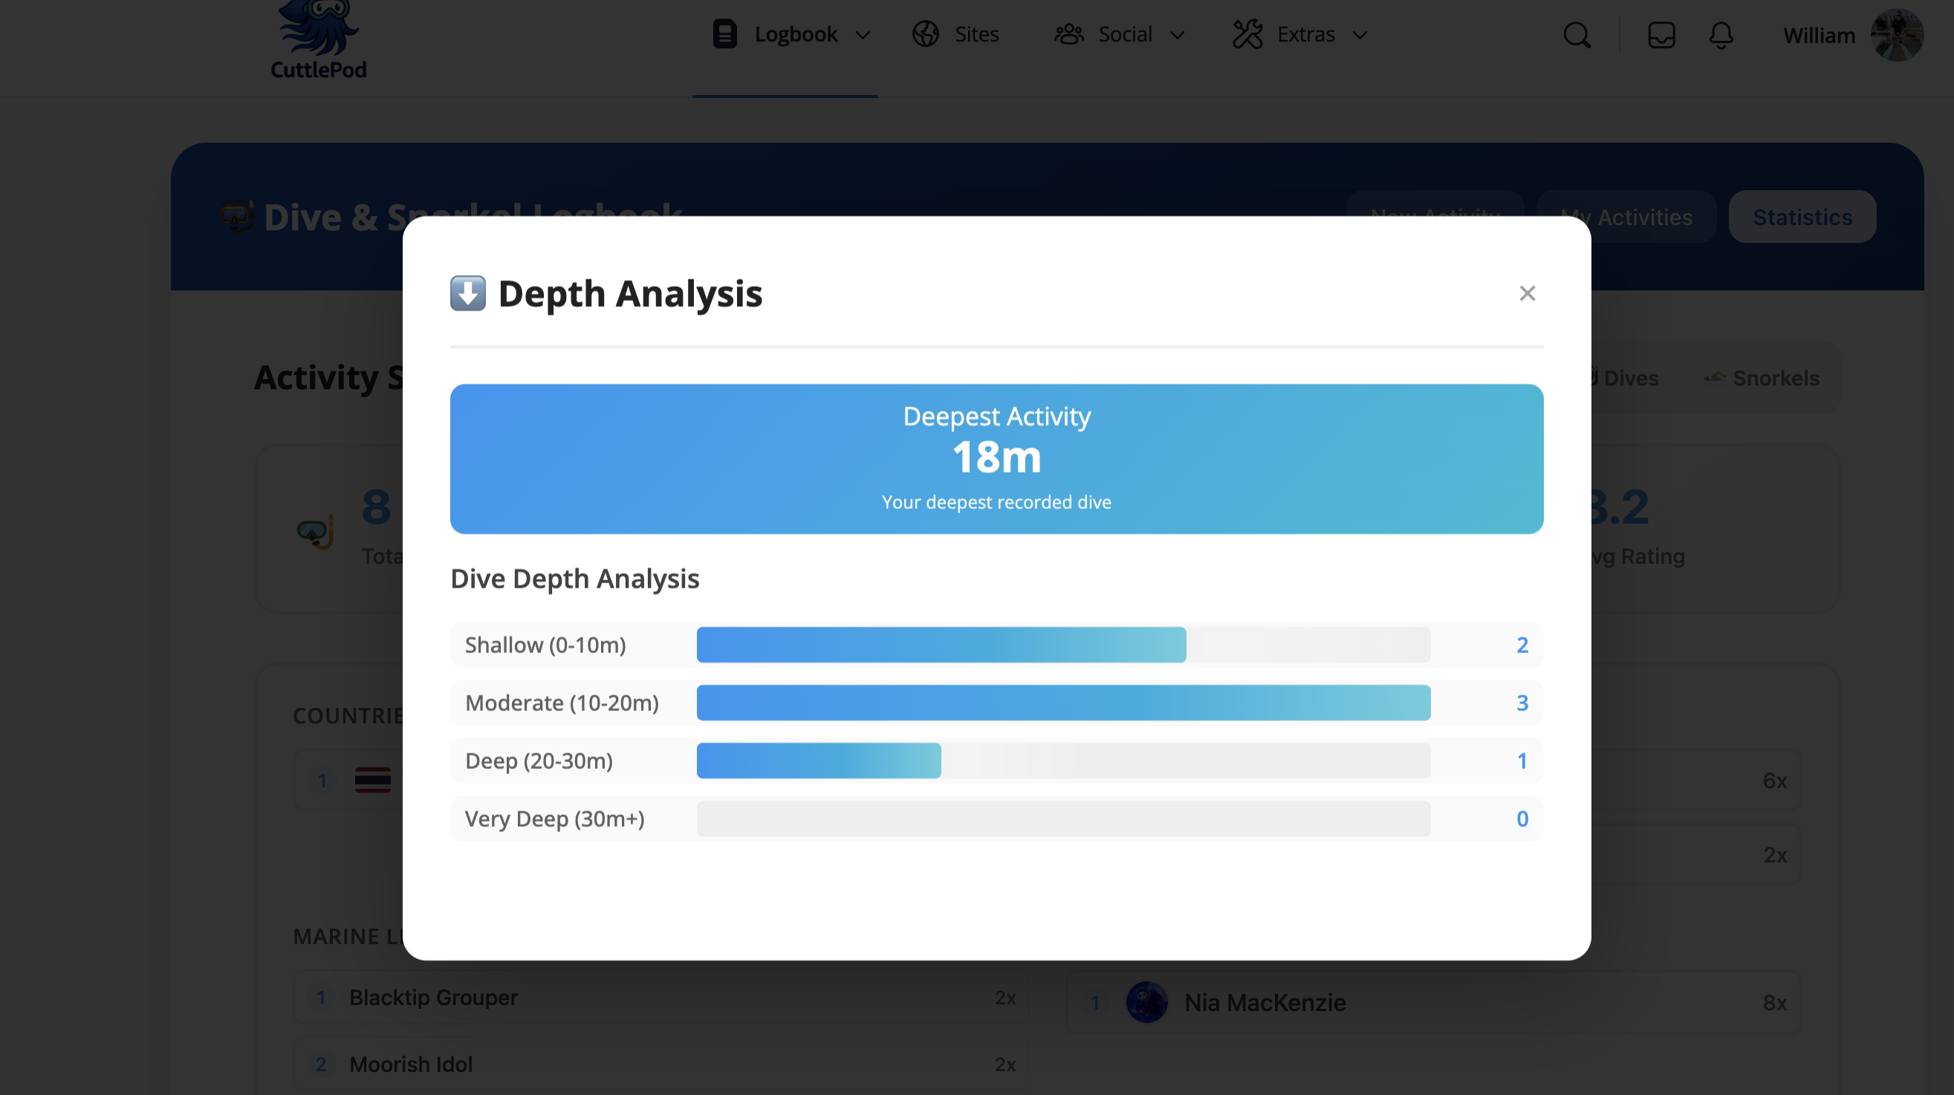This screenshot has width=1954, height=1095.
Task: Expand the Social menu chevron
Action: pos(1178,36)
